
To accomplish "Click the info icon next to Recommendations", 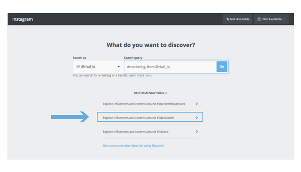I will click(x=166, y=93).
